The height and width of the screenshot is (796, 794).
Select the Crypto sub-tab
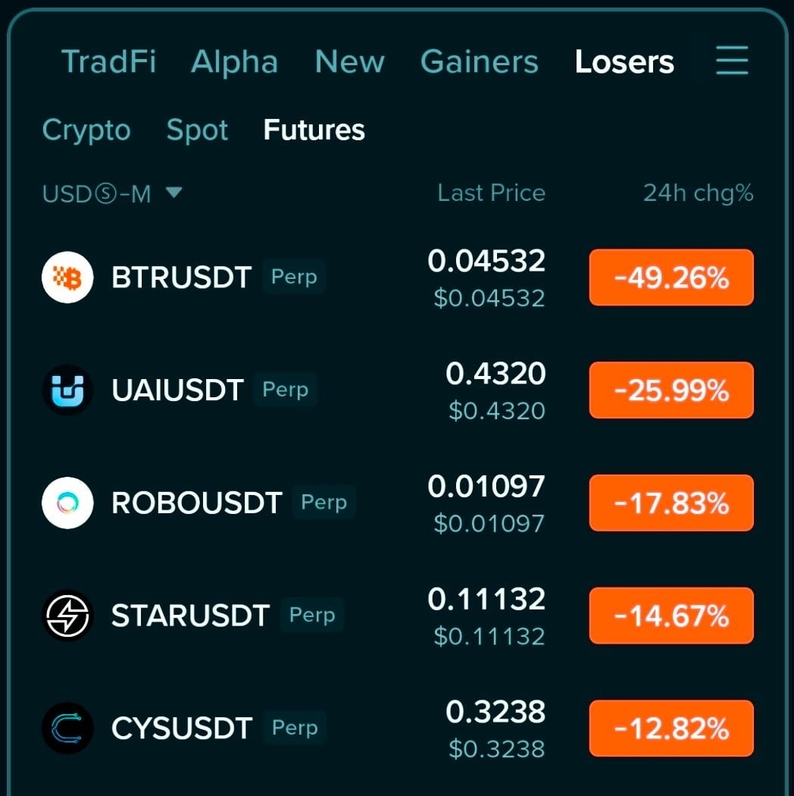point(86,130)
